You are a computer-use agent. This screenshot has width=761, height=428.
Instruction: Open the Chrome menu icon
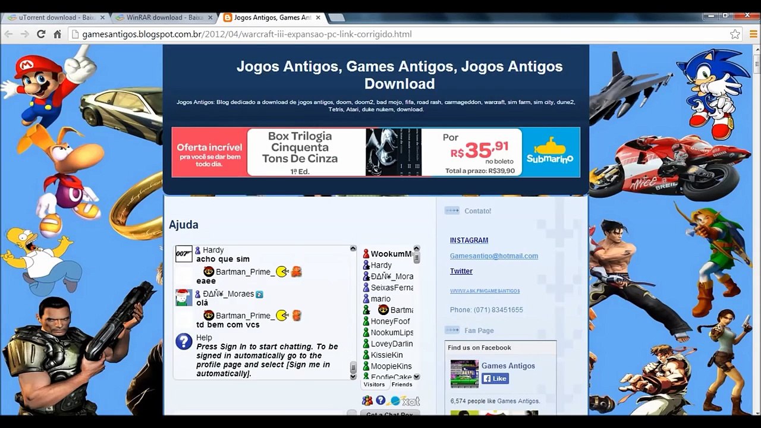pyautogui.click(x=753, y=34)
